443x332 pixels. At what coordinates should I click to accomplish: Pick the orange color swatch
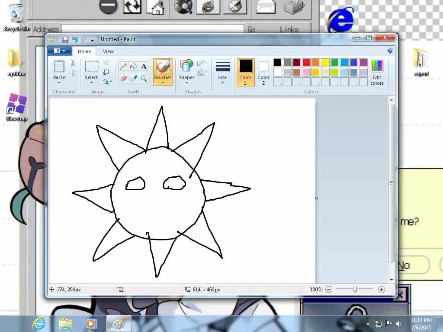[316, 62]
